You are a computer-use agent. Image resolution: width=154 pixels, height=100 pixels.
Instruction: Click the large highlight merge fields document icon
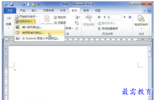click(47, 18)
